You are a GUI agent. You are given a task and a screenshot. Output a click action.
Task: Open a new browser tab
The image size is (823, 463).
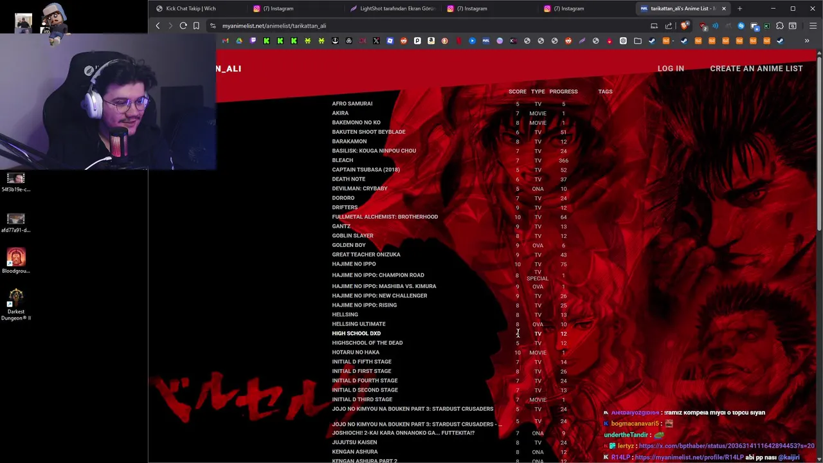pos(739,8)
